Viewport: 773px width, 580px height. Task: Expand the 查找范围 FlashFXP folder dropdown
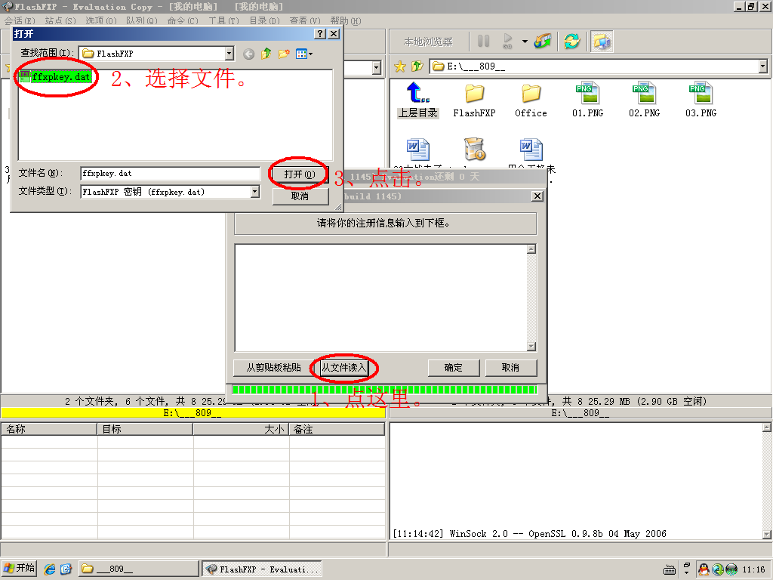click(229, 54)
